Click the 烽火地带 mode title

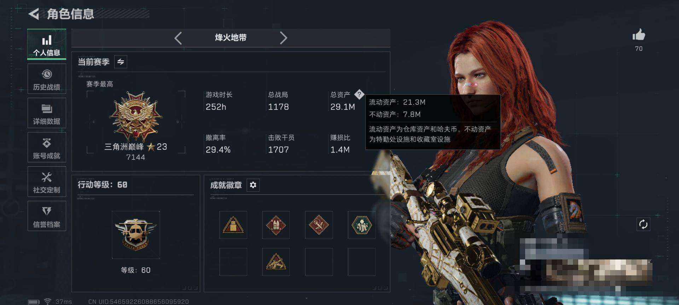click(231, 37)
